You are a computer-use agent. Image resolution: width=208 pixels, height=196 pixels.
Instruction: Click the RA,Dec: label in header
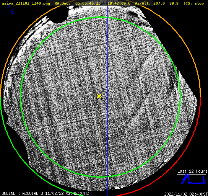[x=63, y=3]
